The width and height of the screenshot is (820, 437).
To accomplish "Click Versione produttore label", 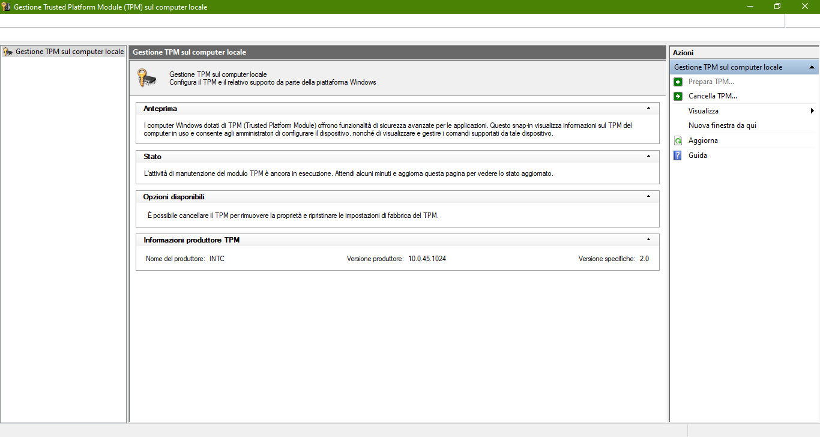I will point(375,259).
